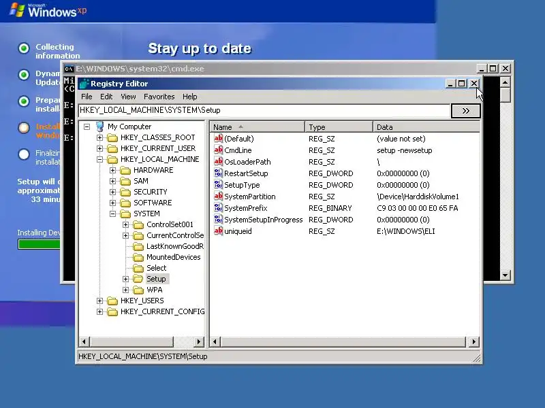The width and height of the screenshot is (545, 408).
Task: Click the CmdLine string value icon
Action: (x=218, y=150)
